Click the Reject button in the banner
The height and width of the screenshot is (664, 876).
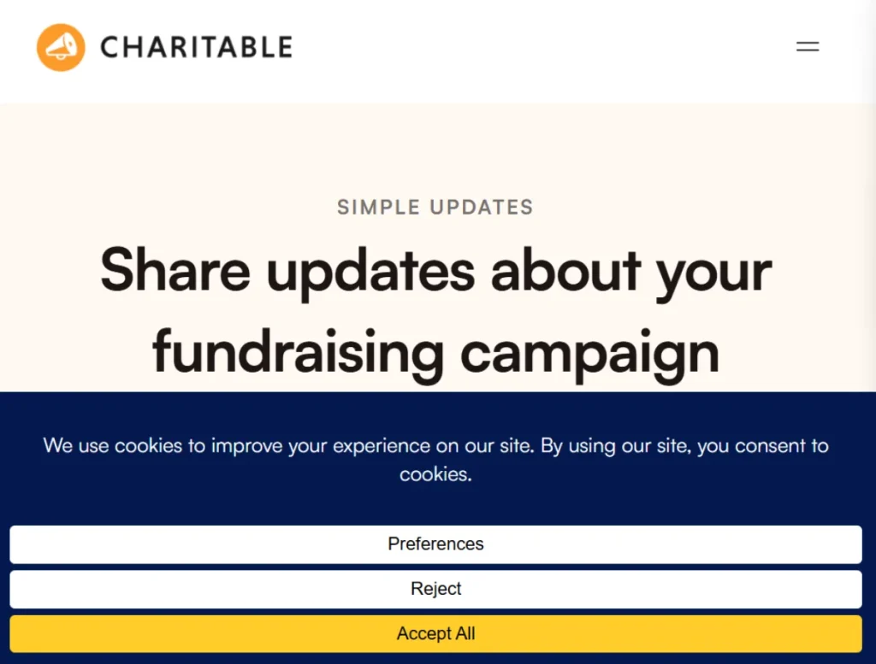[436, 589]
